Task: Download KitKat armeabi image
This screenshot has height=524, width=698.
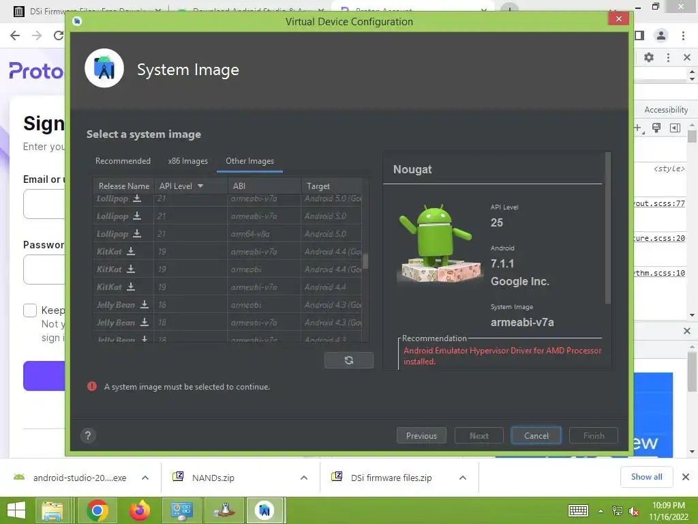Action: coord(131,269)
